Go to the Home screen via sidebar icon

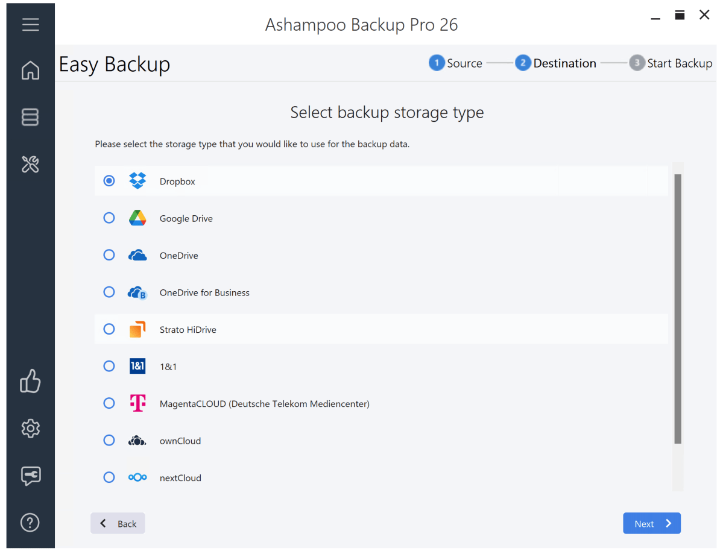pos(30,71)
